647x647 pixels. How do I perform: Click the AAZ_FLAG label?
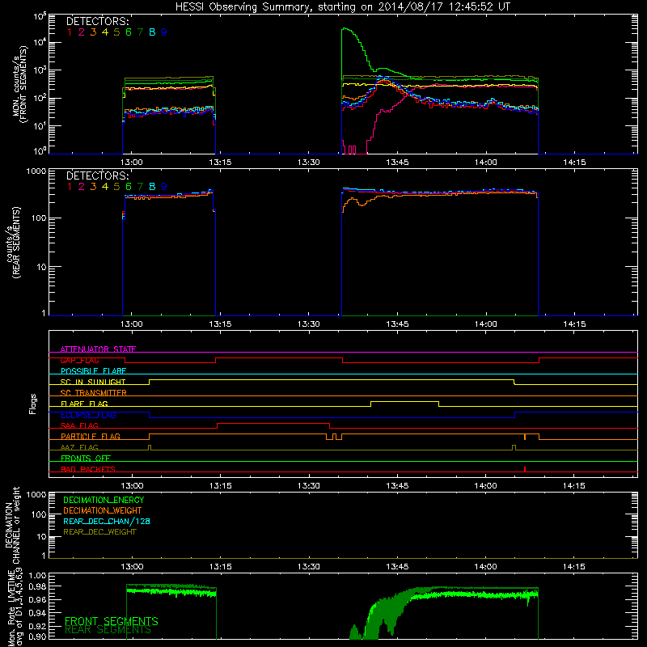coord(79,447)
